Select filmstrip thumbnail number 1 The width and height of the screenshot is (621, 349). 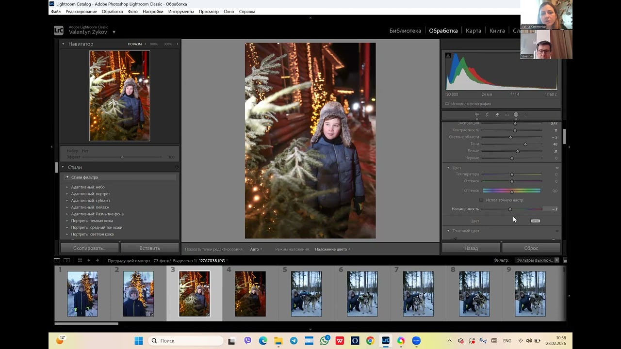pyautogui.click(x=82, y=294)
